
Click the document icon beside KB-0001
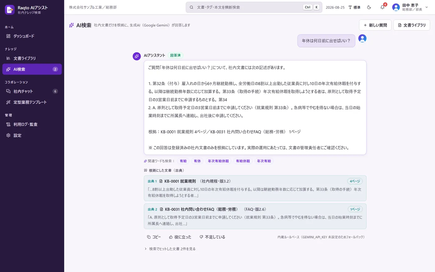tap(161, 181)
